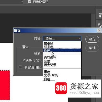Select the highlighted 颜色... list option
This screenshot has width=102, height=102.
(62, 50)
